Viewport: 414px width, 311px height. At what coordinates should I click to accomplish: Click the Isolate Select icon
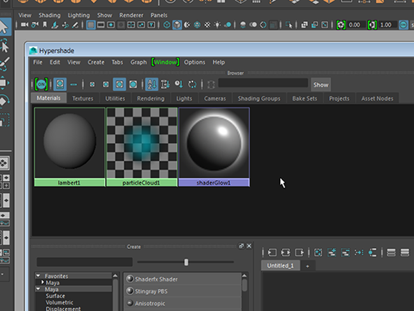click(289, 25)
